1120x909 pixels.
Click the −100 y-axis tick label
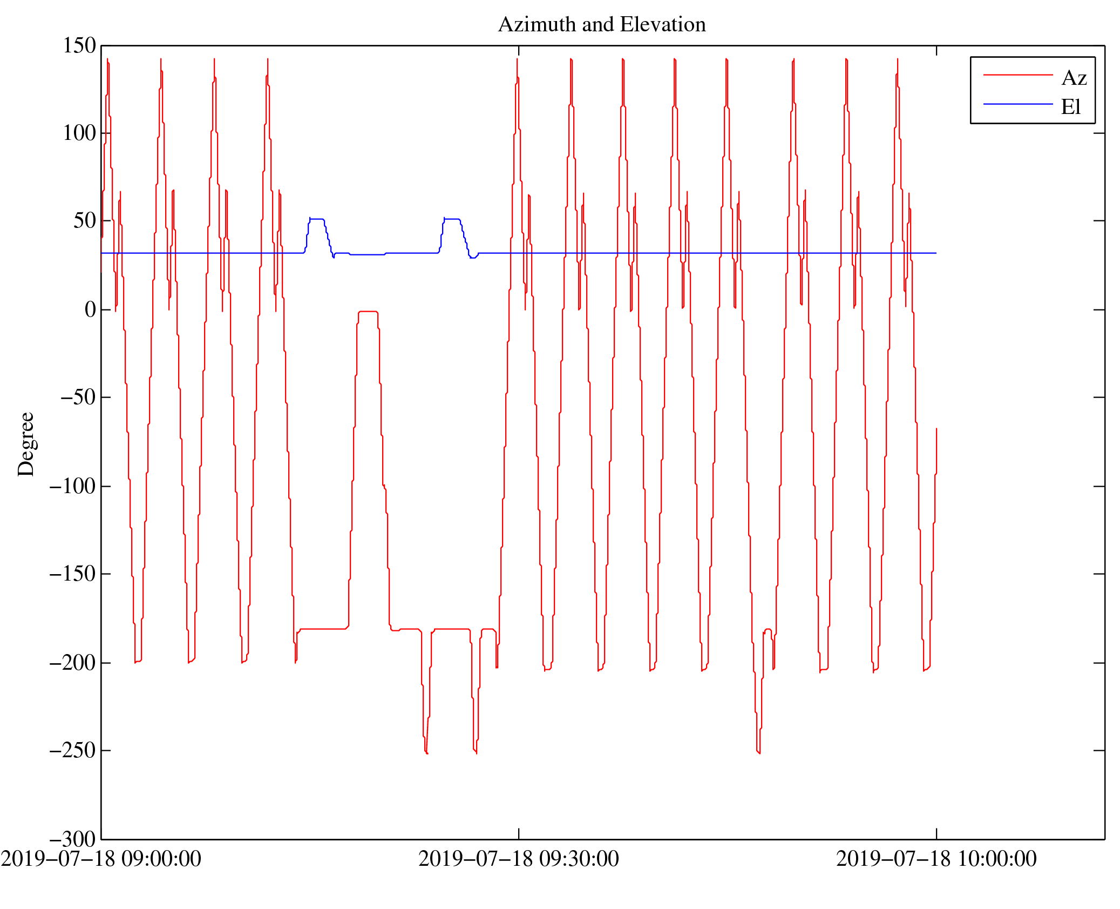[x=72, y=486]
